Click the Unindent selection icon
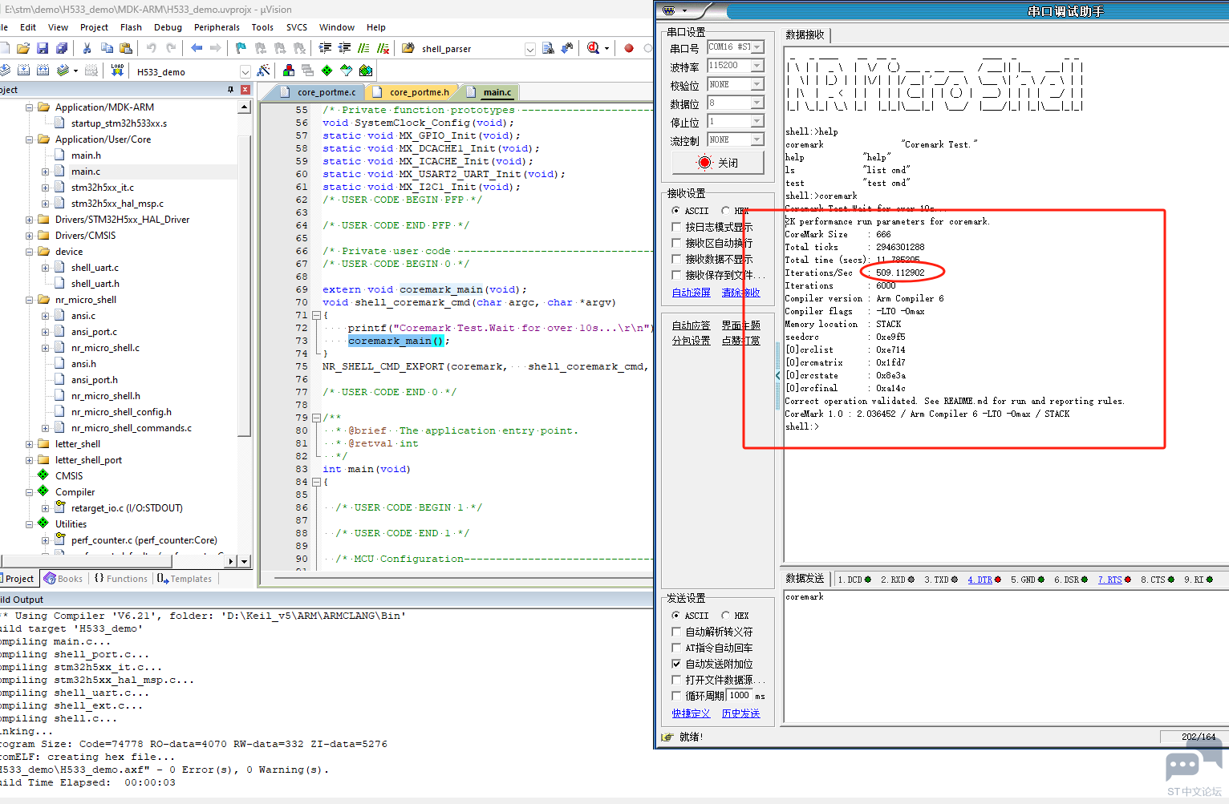The width and height of the screenshot is (1229, 804). pyautogui.click(x=345, y=48)
